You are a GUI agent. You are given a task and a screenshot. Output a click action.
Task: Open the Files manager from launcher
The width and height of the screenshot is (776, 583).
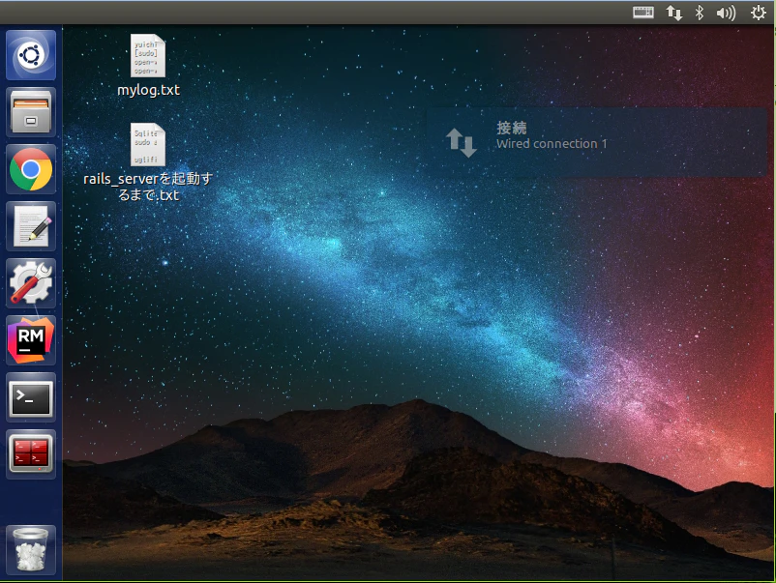tap(31, 112)
